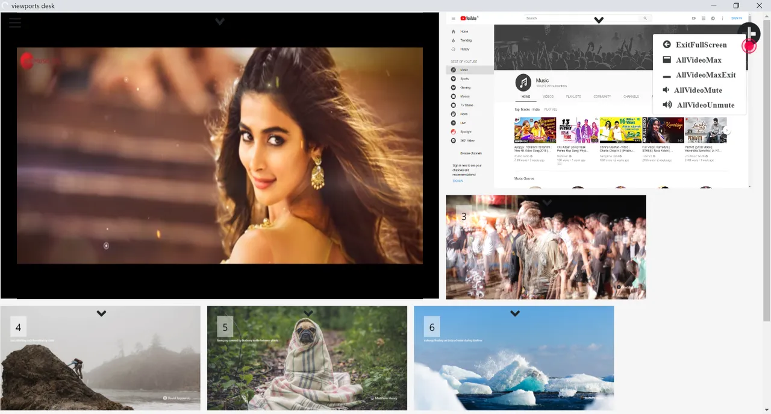
Task: Click the dark plus button at top right
Action: tap(749, 32)
